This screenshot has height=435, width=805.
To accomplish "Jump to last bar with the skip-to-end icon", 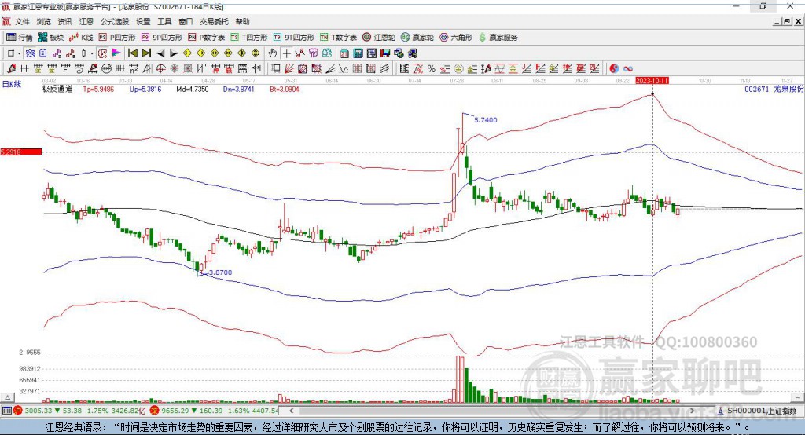I will pos(146,53).
